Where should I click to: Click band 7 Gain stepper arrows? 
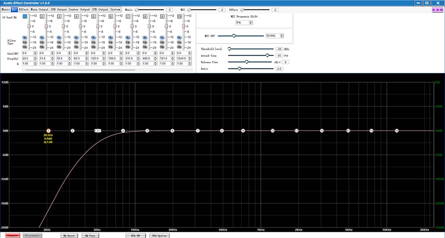point(138,53)
